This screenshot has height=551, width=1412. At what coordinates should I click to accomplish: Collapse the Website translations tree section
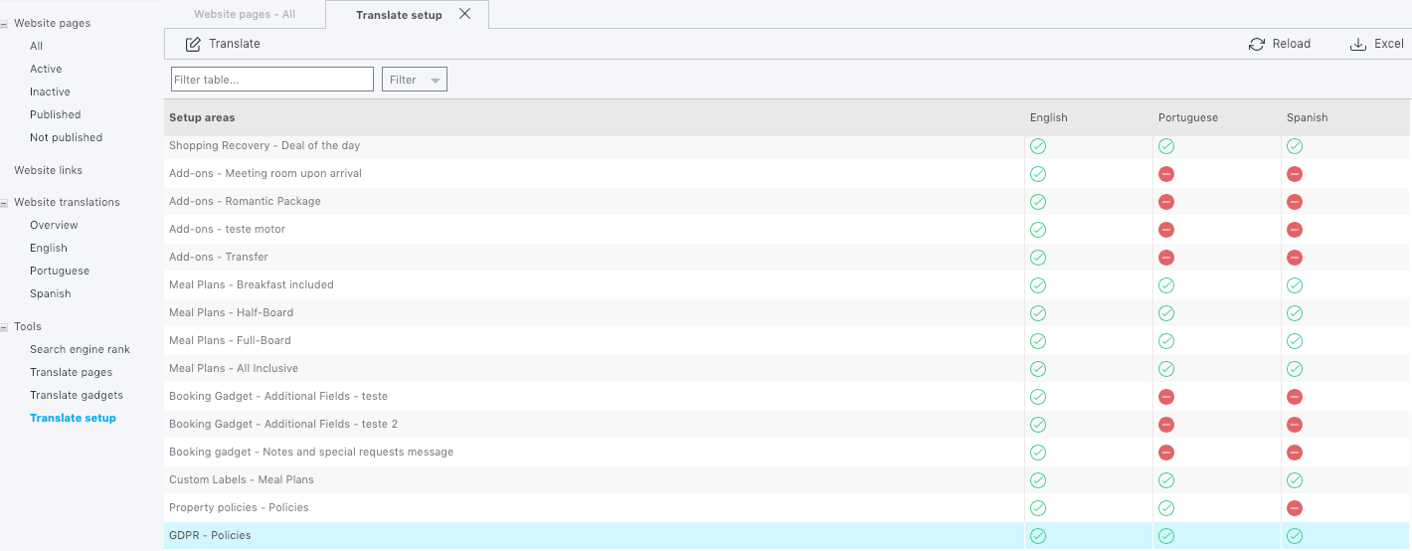pyautogui.click(x=4, y=202)
